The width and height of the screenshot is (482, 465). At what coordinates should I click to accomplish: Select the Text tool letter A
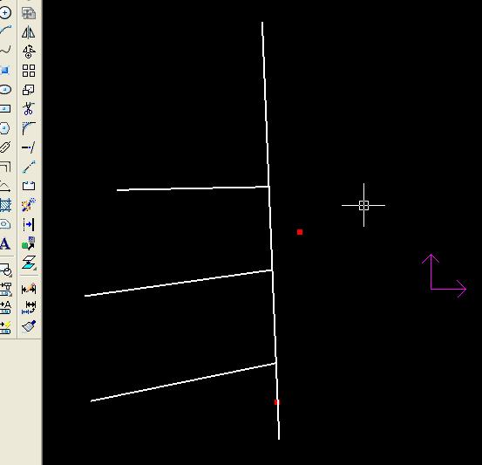[5, 243]
